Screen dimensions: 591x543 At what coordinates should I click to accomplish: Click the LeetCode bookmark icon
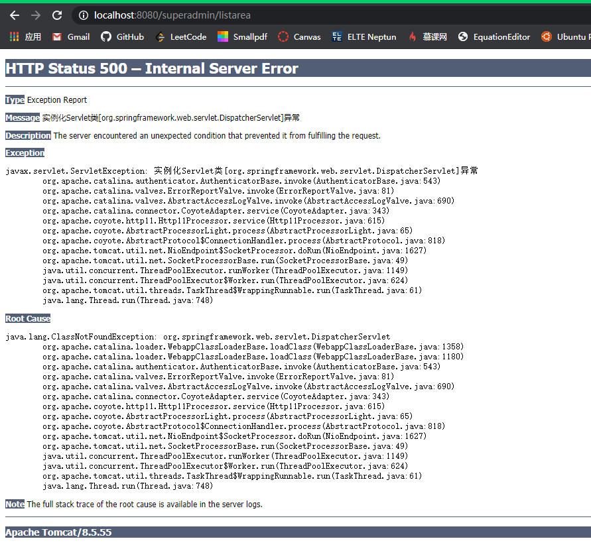tap(161, 37)
